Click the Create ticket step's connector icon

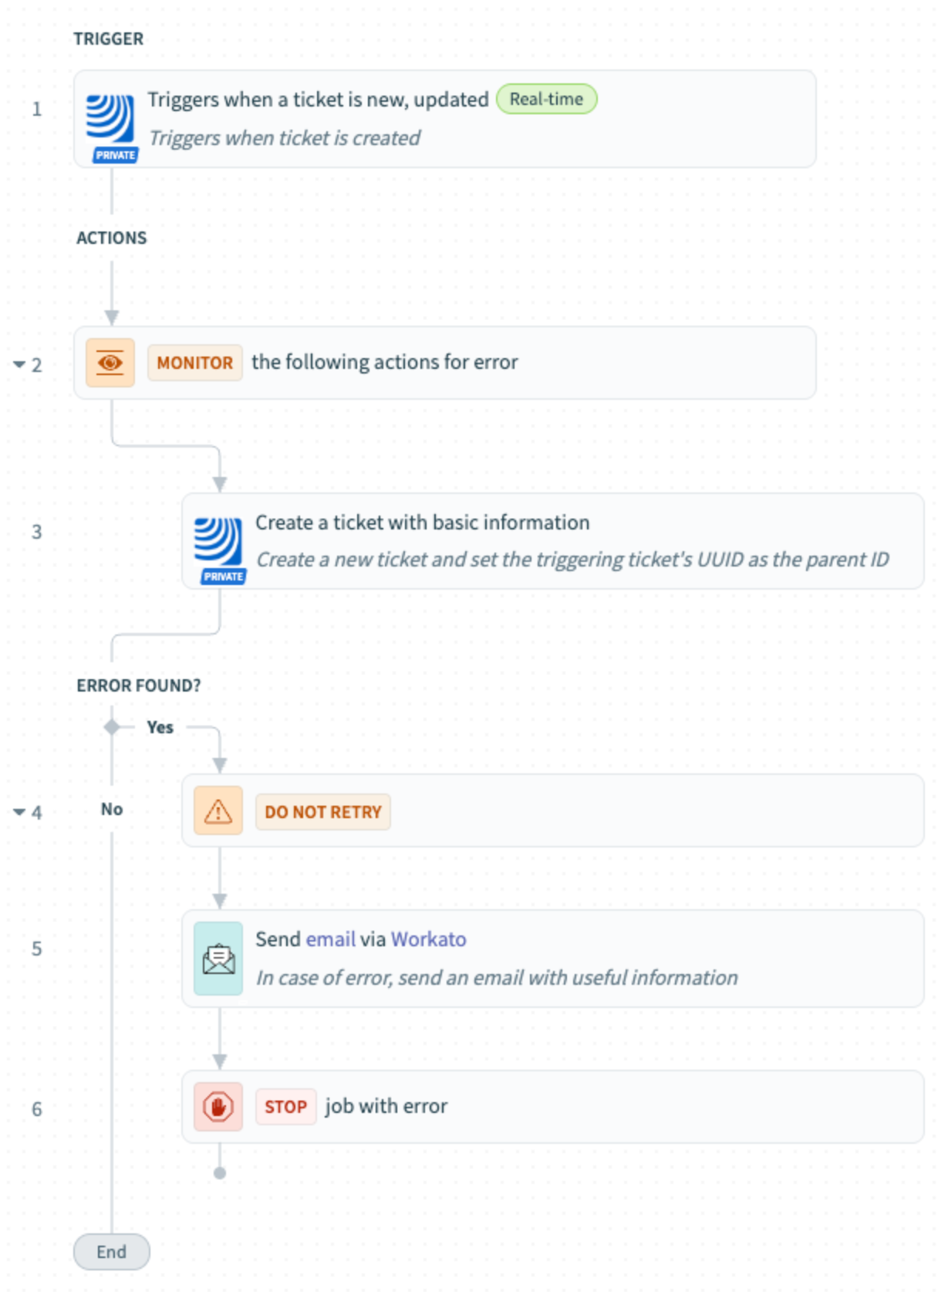219,546
